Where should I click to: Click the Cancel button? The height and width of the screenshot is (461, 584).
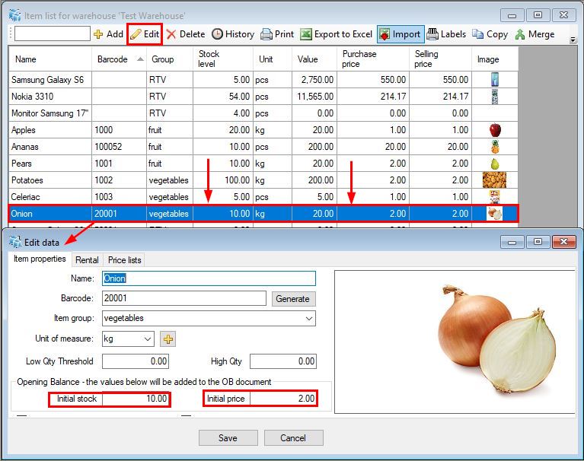[293, 438]
